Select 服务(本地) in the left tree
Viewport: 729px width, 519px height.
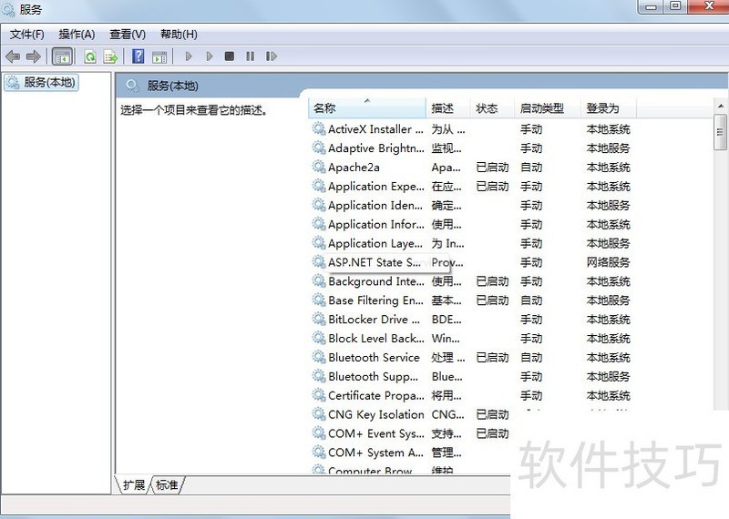[41, 83]
